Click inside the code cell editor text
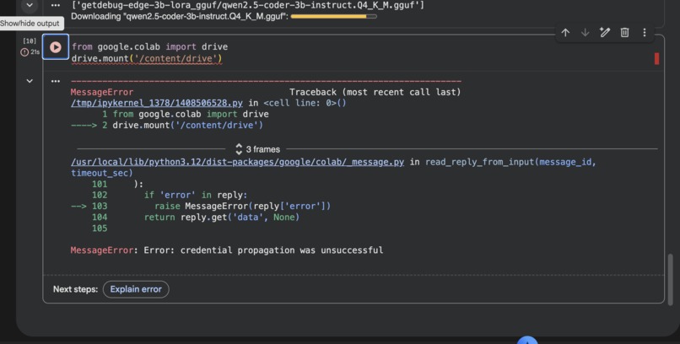This screenshot has width=680, height=344. pyautogui.click(x=149, y=52)
